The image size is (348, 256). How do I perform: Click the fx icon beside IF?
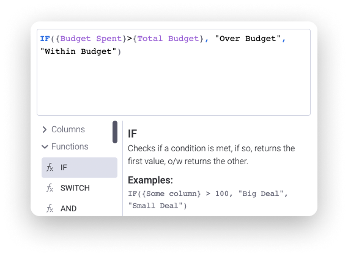click(x=50, y=167)
